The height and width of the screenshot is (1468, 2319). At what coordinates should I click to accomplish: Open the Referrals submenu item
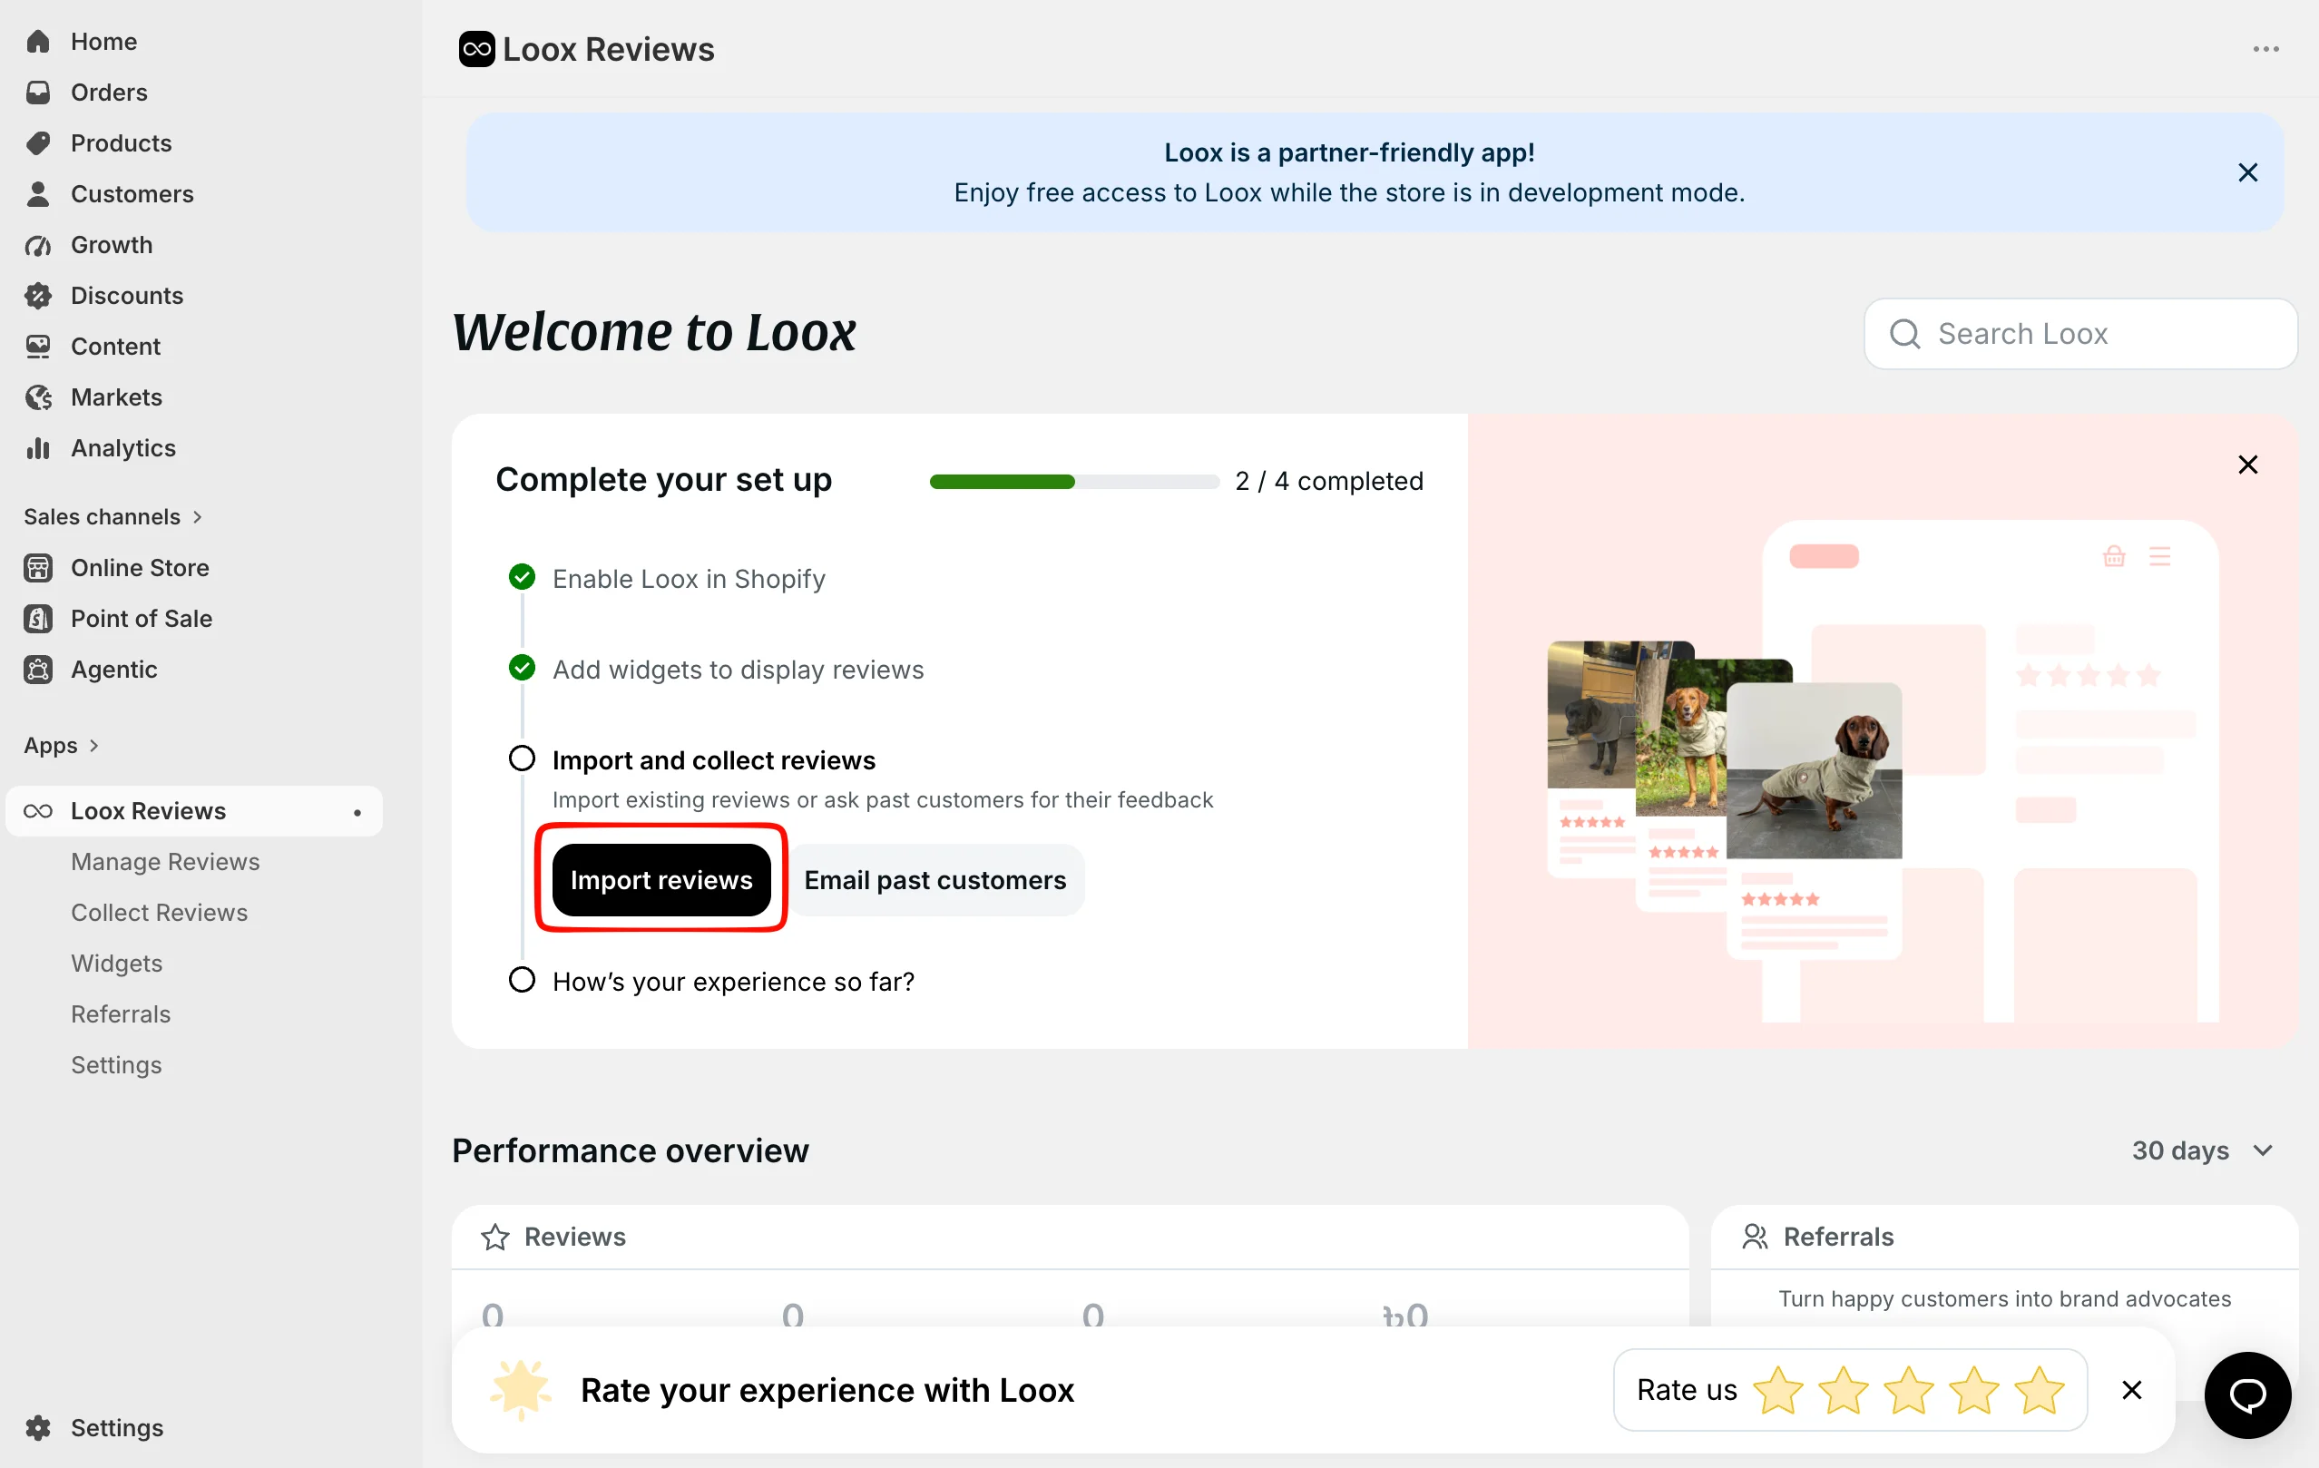(x=121, y=1014)
